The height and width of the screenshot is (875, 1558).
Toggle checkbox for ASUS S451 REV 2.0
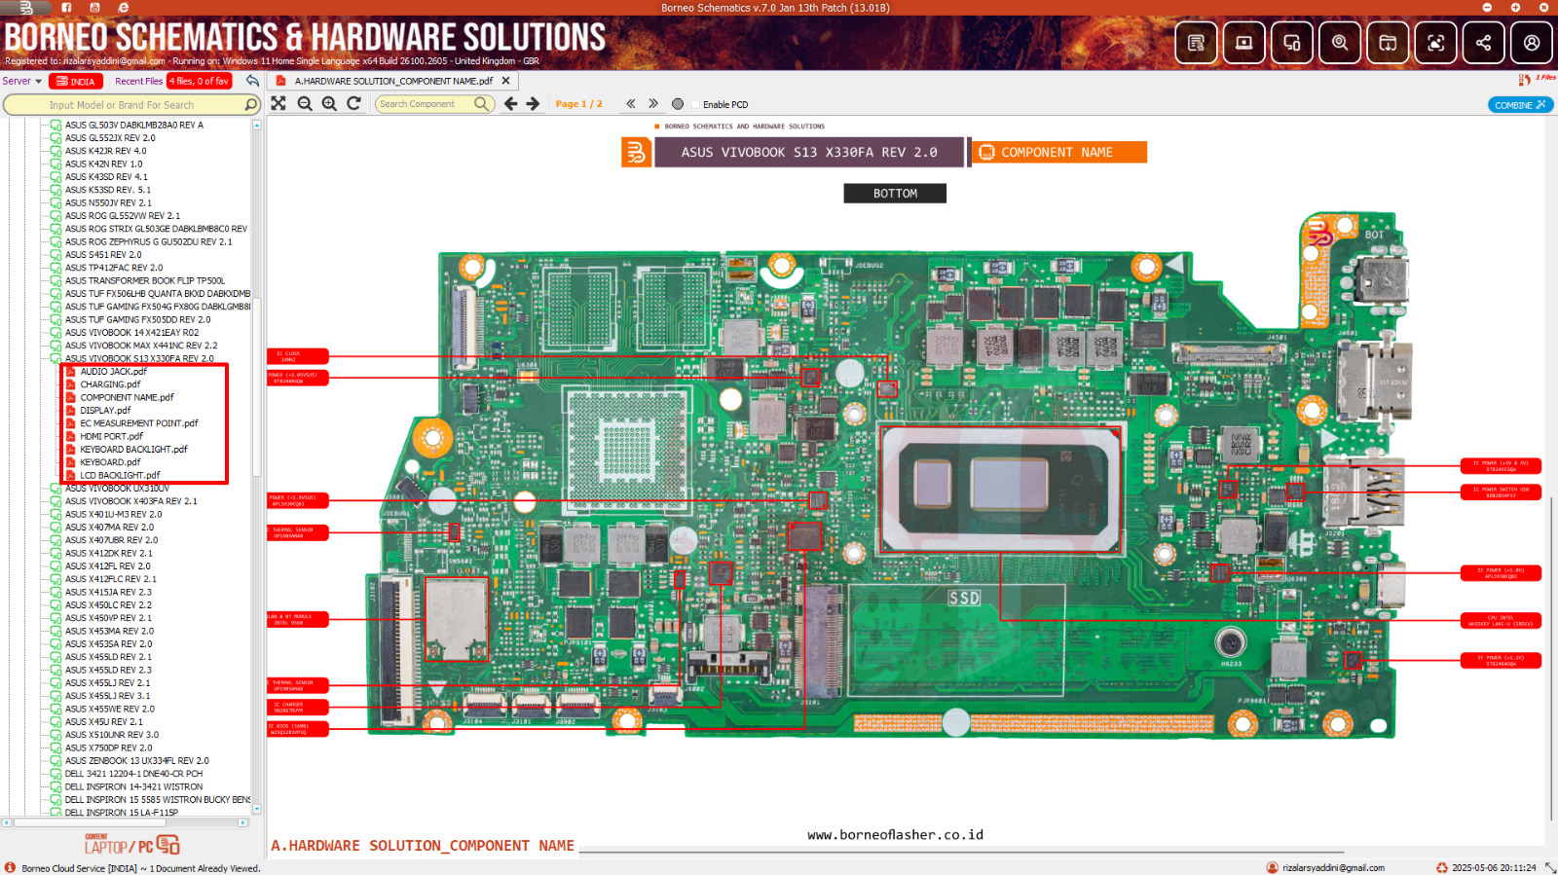coord(56,255)
